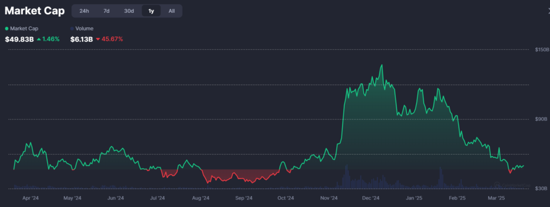Toggle the Volume legend series
The height and width of the screenshot is (207, 550).
point(82,29)
